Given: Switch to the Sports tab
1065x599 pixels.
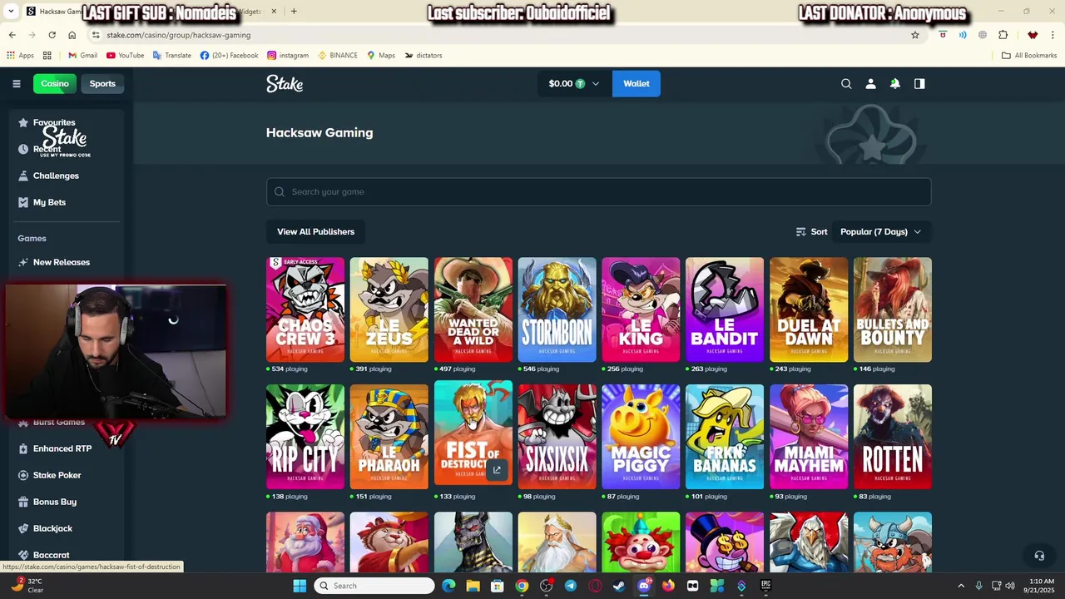Looking at the screenshot, I should [x=102, y=83].
